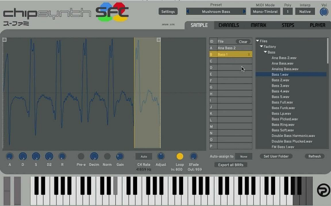
Task: Select sample slot A Ana Bass 2
Action: (231, 48)
